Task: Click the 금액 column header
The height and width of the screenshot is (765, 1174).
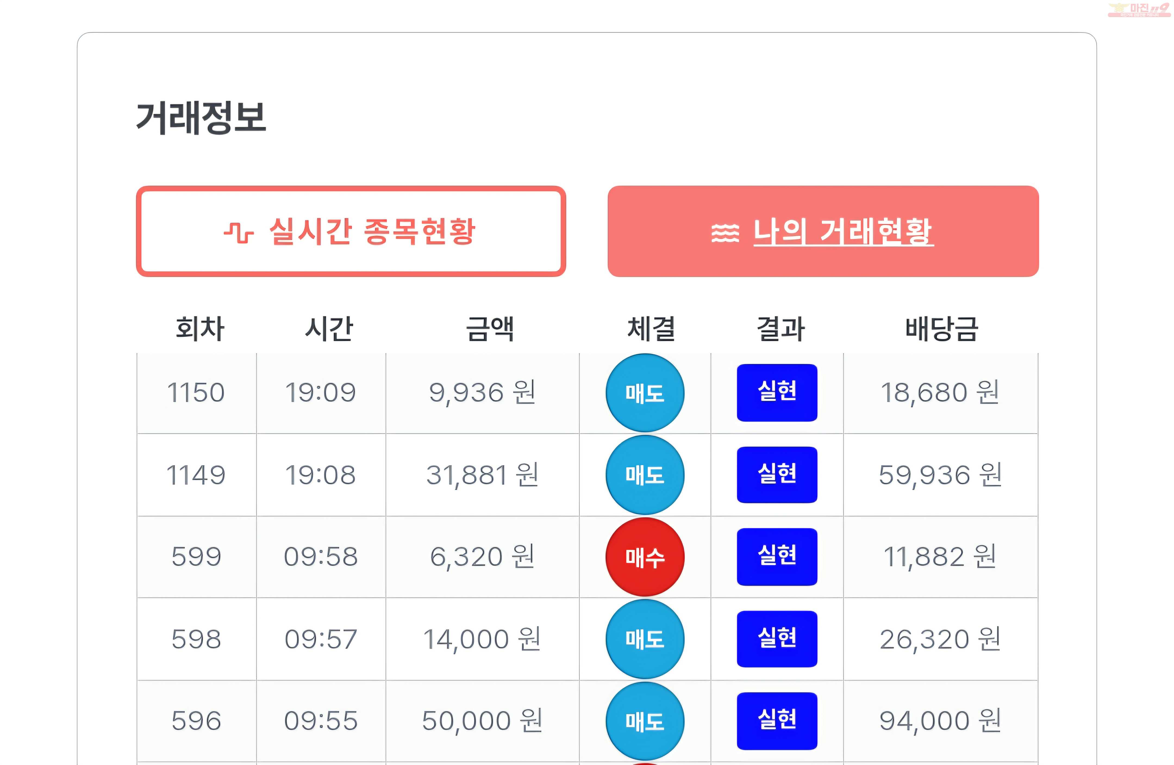Action: pos(490,328)
